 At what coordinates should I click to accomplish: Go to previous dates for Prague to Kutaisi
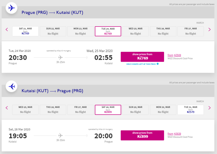click(7, 30)
